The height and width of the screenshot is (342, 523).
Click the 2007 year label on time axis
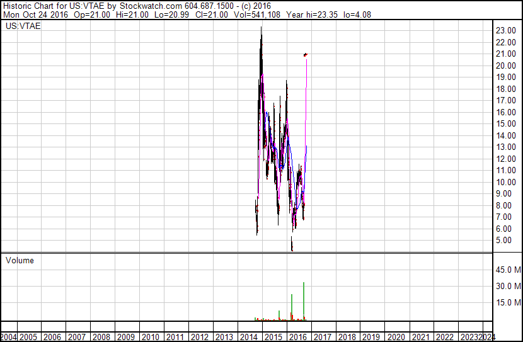click(x=77, y=337)
